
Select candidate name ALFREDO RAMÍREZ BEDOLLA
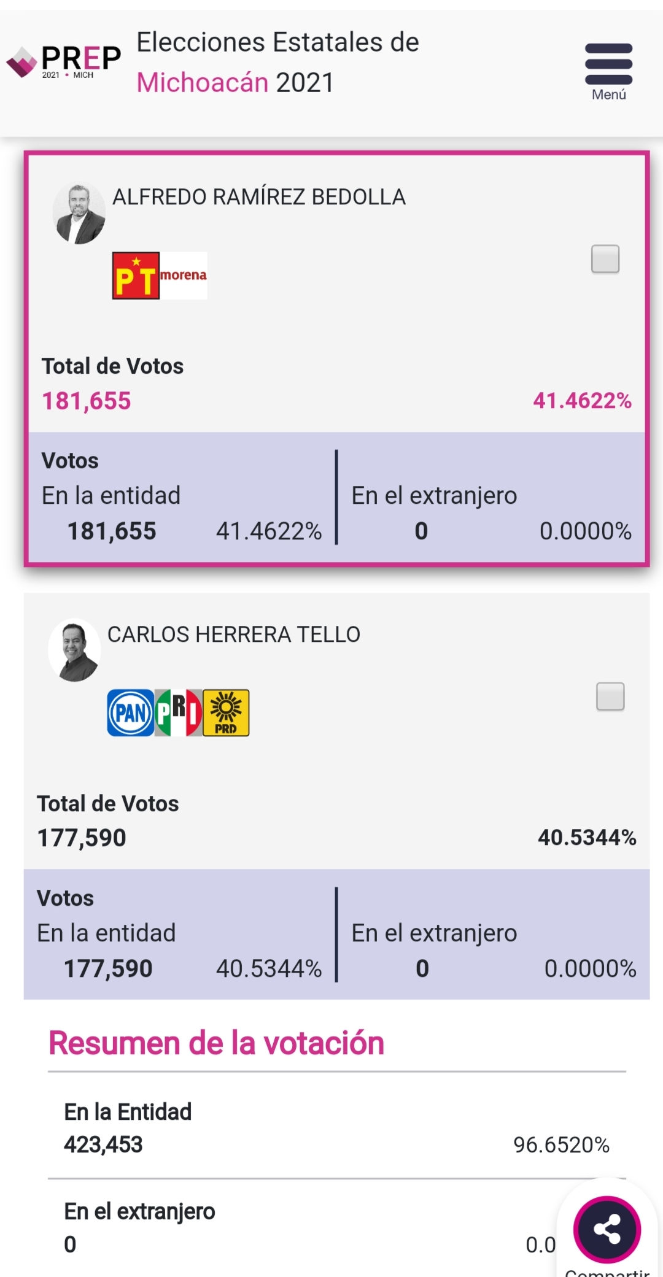[x=258, y=197]
